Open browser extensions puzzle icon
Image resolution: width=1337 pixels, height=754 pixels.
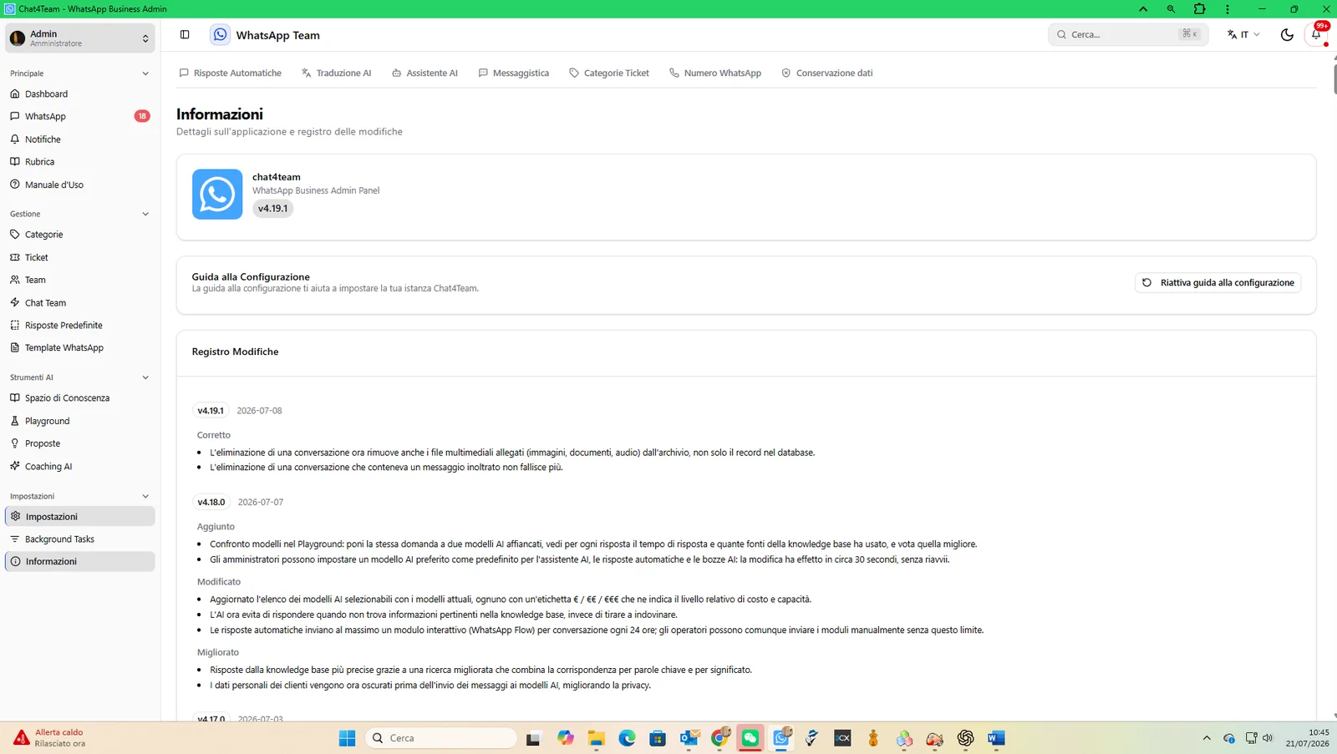coord(1199,9)
